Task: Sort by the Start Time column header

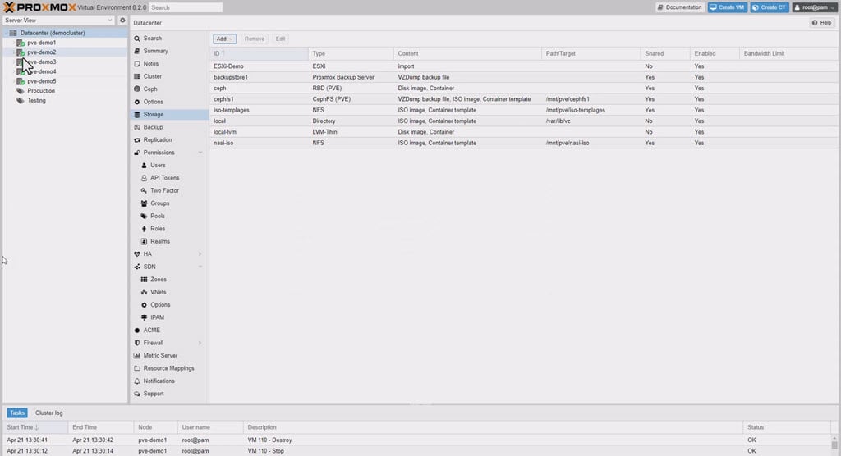Action: (35, 427)
